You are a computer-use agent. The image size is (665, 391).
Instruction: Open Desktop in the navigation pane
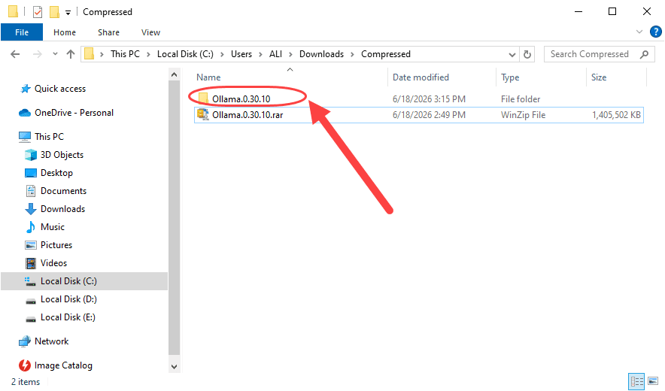56,173
